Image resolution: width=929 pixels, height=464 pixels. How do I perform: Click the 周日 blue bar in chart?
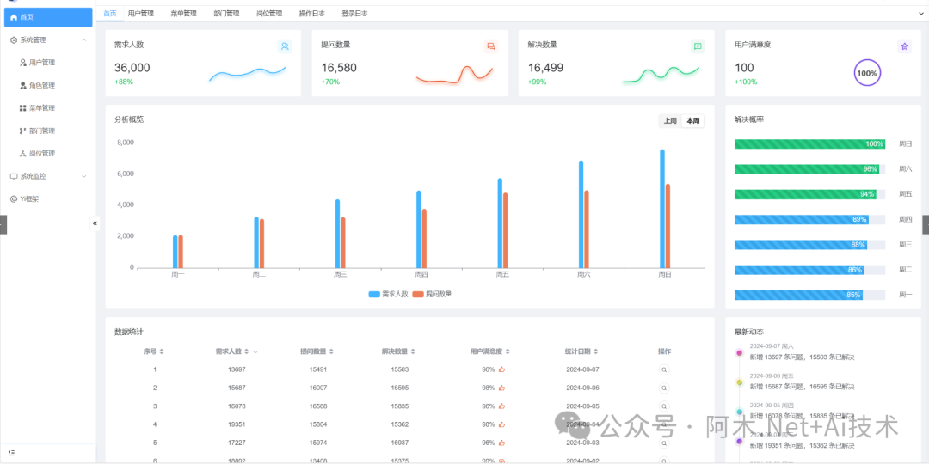[x=661, y=208]
